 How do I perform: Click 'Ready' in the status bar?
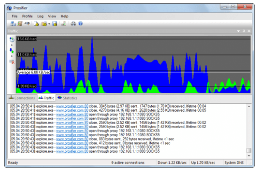click(13, 162)
